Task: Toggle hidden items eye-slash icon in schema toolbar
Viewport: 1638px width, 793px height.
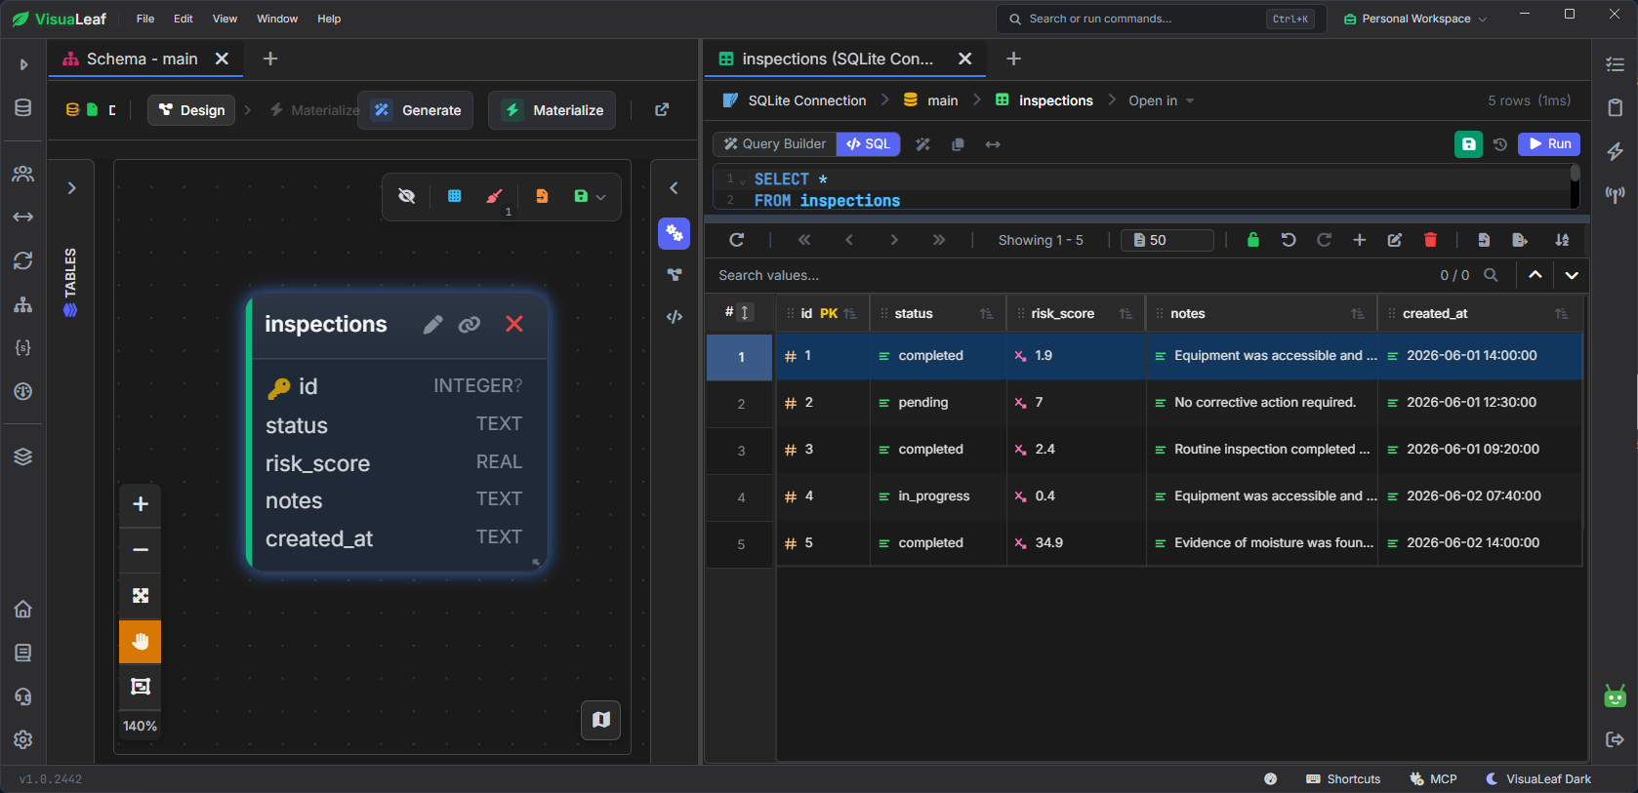Action: pos(407,196)
